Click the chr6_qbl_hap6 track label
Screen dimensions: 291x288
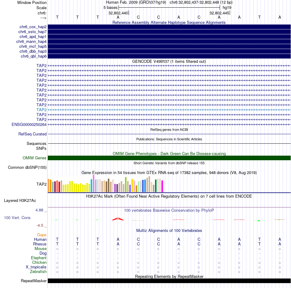pos(34,56)
